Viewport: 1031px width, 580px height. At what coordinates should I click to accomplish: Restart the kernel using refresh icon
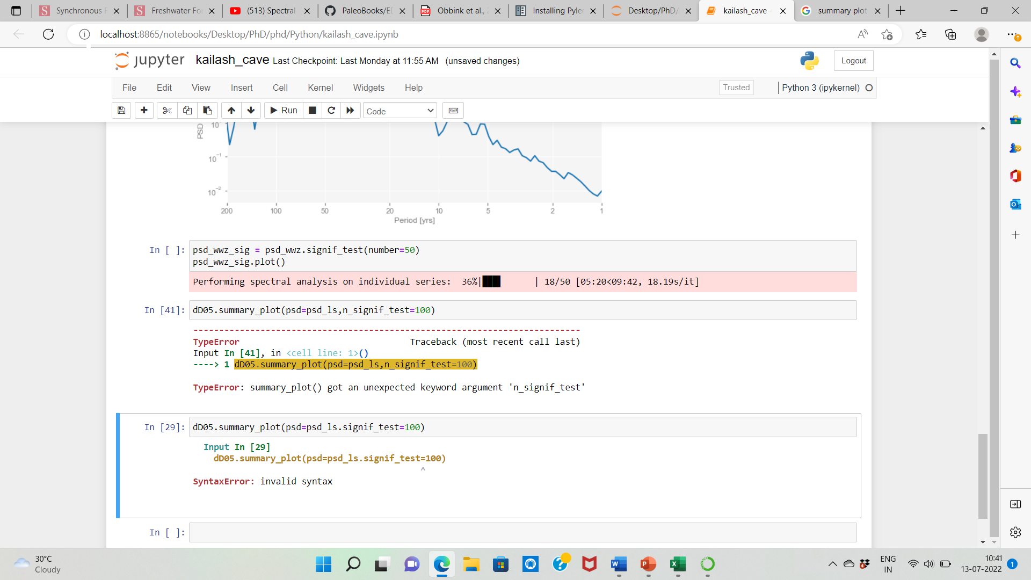click(x=331, y=110)
